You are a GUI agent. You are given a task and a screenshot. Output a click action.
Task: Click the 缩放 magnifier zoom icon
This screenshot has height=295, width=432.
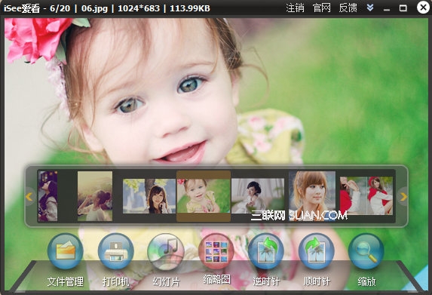(x=366, y=251)
